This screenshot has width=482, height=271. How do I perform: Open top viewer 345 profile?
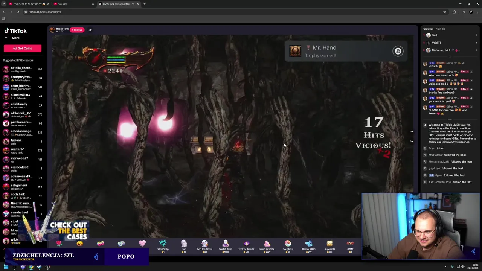pos(450,35)
